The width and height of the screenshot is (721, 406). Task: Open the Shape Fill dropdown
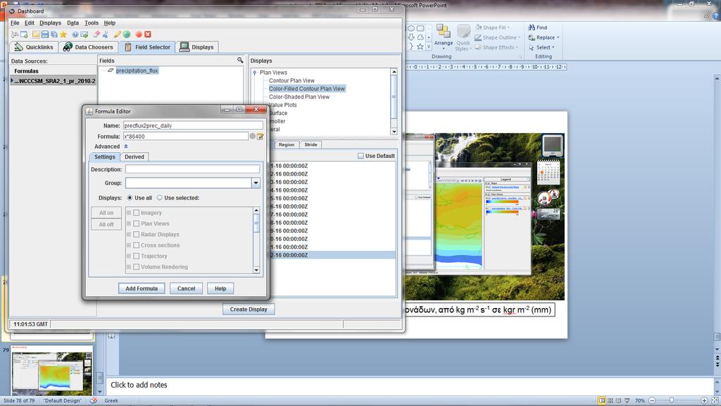(x=508, y=27)
